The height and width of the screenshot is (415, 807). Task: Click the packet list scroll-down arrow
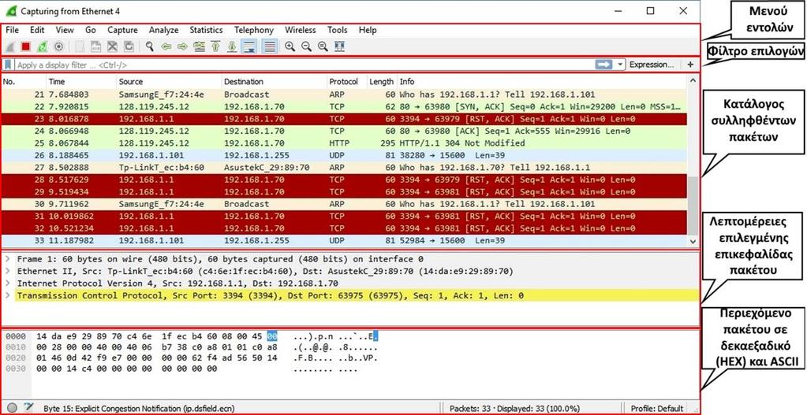pyautogui.click(x=693, y=241)
